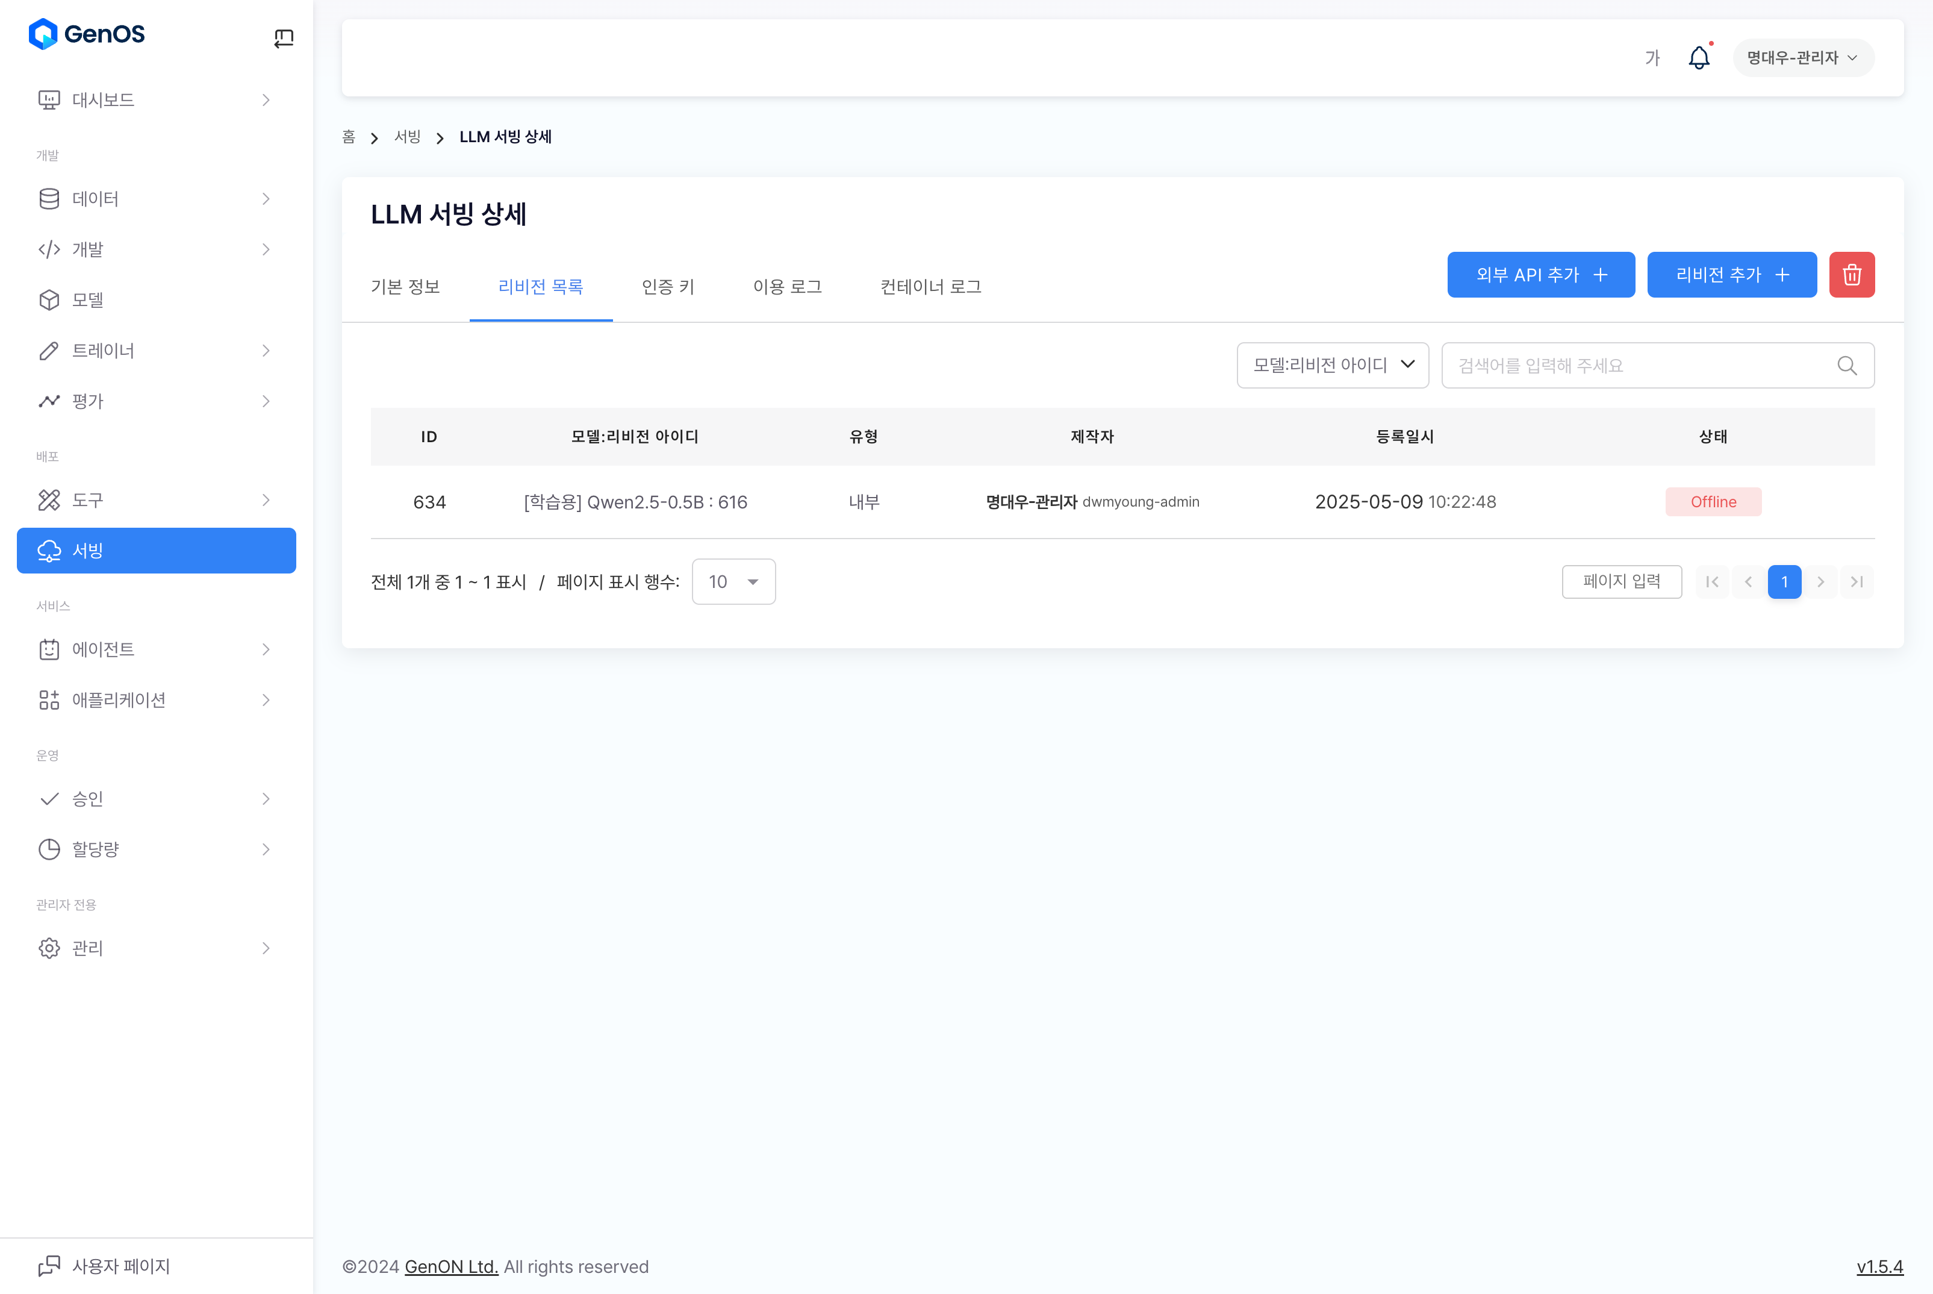1933x1294 pixels.
Task: Click the 외부 API 추가 button
Action: point(1540,275)
